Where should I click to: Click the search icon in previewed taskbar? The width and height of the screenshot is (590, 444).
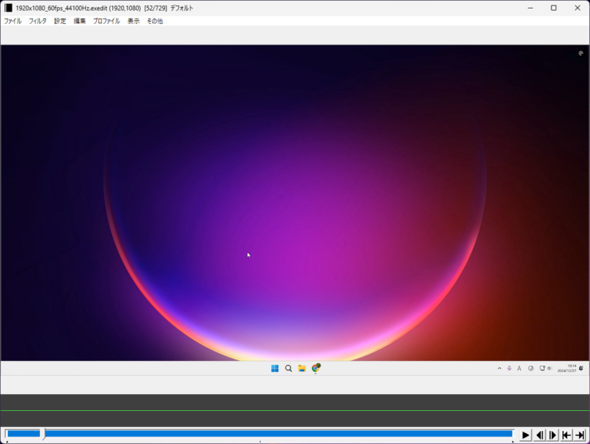pos(289,369)
